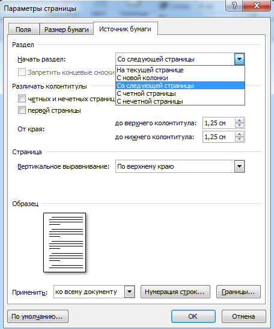Pick highlighted Со следующей страницы list item
The image size is (274, 329).
click(180, 86)
